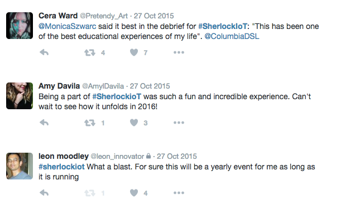This screenshot has width=350, height=214.
Task: Like Cera Ward's tweet
Action: coord(134,52)
